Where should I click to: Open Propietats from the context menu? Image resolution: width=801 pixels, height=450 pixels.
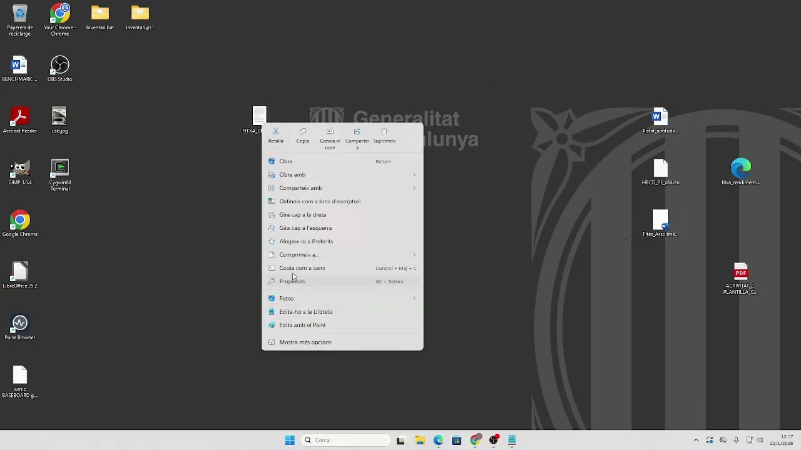[x=342, y=281]
